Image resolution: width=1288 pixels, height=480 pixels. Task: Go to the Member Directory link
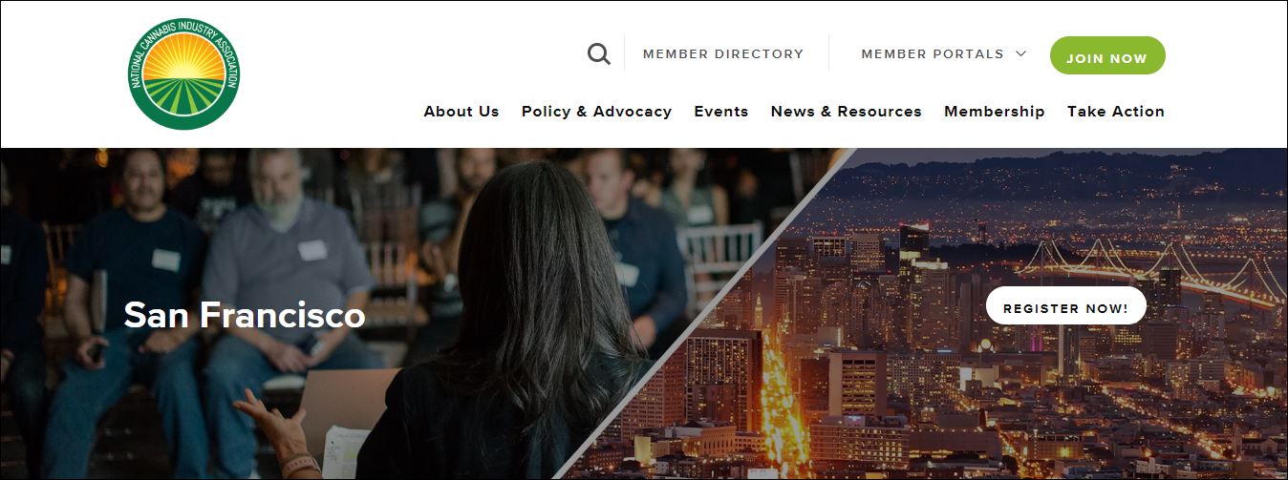coord(723,53)
